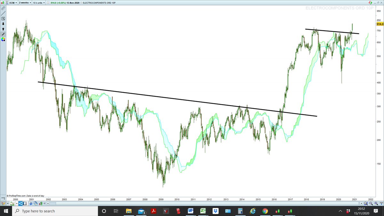The image size is (384, 216).
Task: Select the ruler measurement tool
Action: [3, 8]
